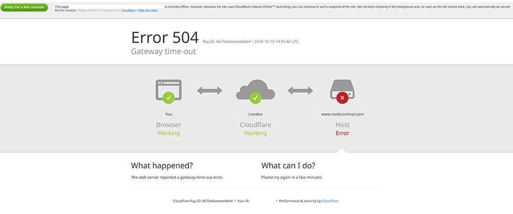Click the Cloudflare Ray ID footer text
Image resolution: width=513 pixels, height=214 pixels.
[202, 201]
